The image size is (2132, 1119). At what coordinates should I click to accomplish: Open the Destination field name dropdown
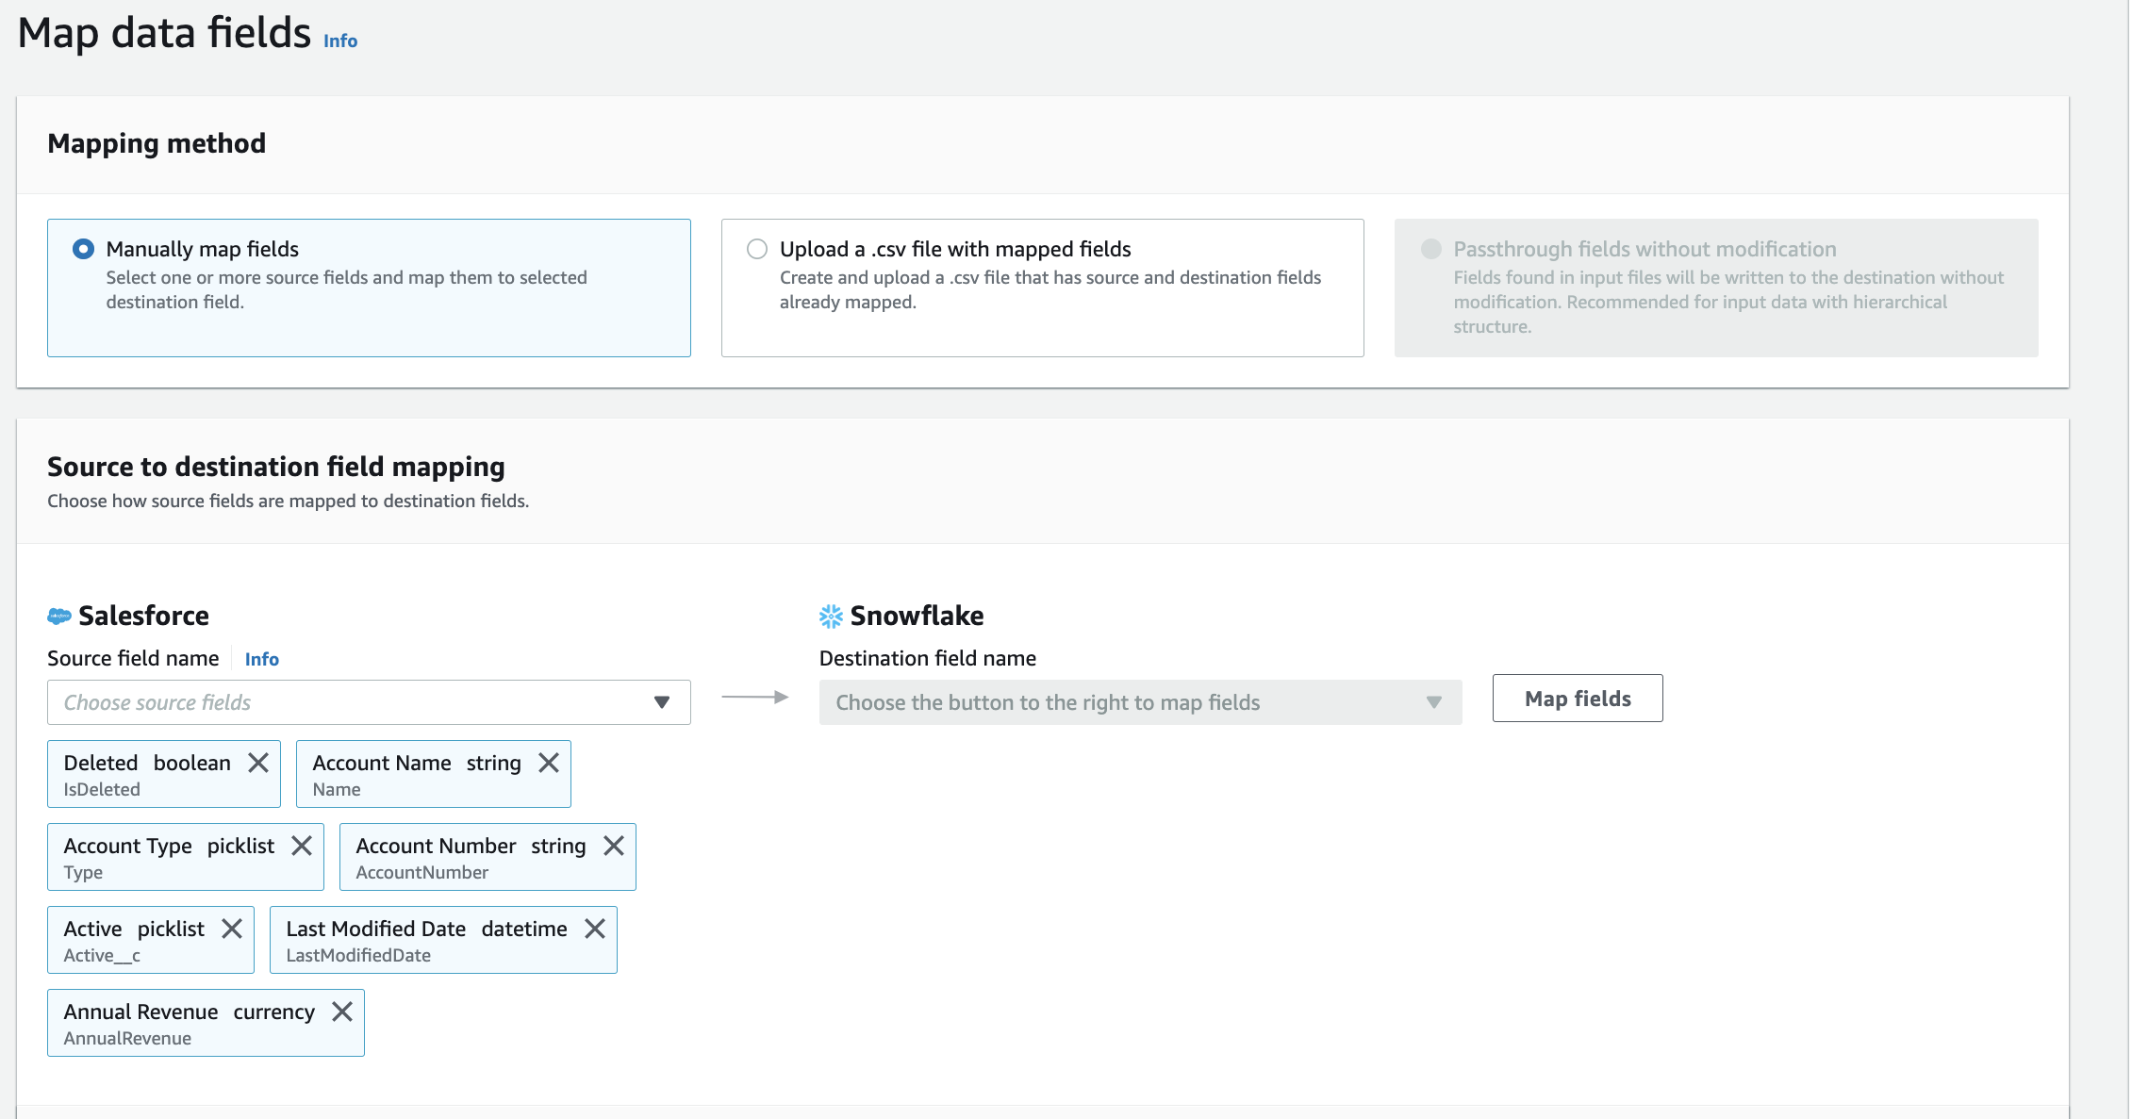pyautogui.click(x=1139, y=702)
